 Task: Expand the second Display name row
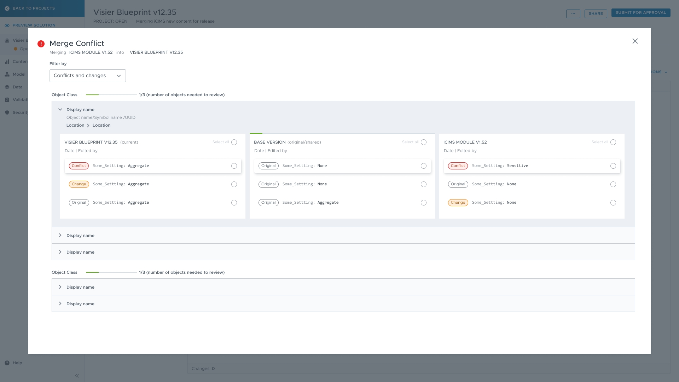point(60,236)
